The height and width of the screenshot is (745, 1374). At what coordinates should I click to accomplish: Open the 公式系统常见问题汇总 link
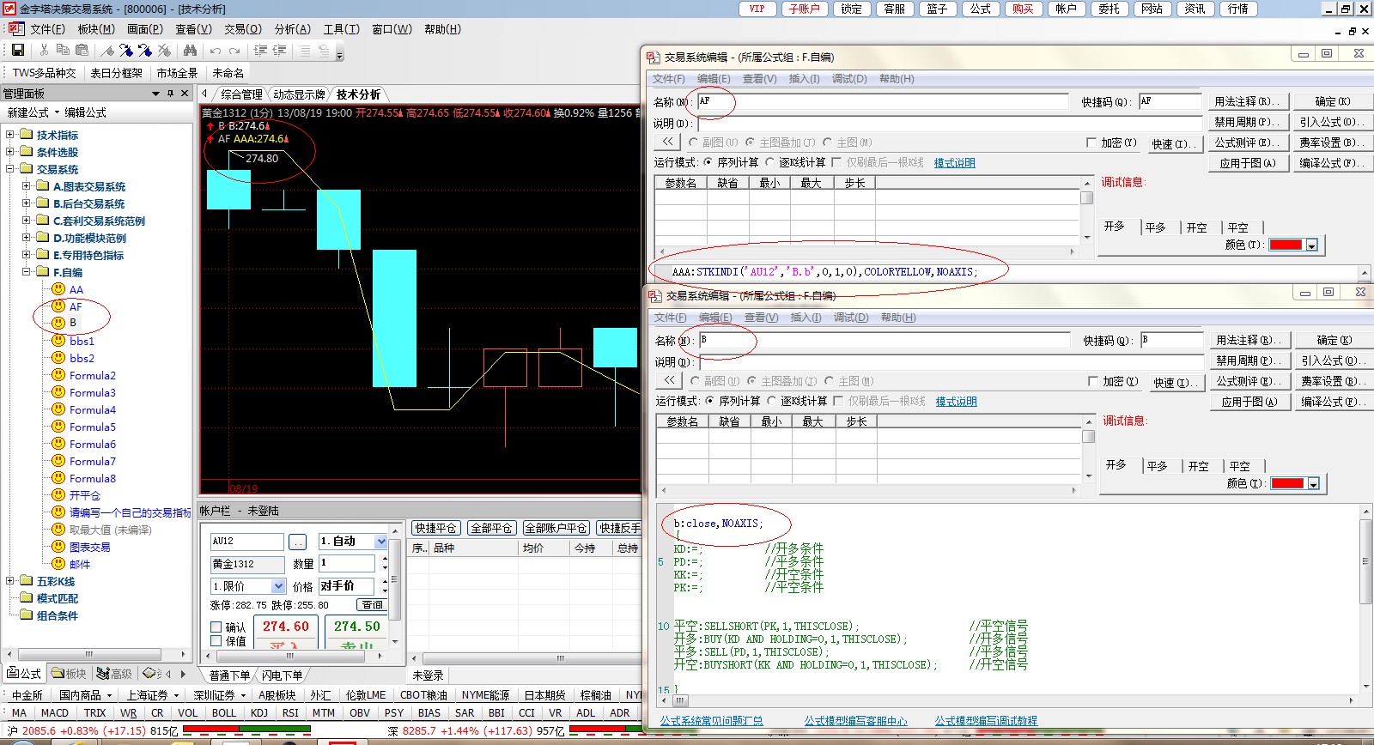click(711, 721)
